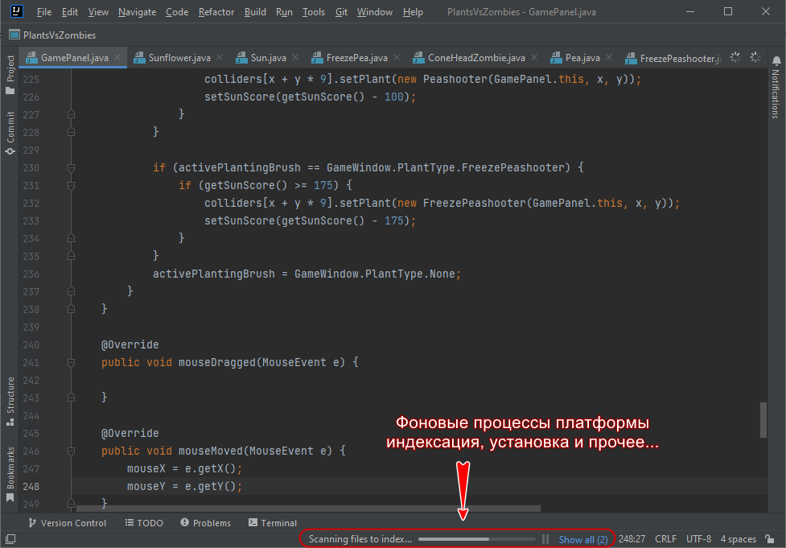Image resolution: width=786 pixels, height=548 pixels.
Task: Click the fold end marker at line 243
Action: point(71,398)
